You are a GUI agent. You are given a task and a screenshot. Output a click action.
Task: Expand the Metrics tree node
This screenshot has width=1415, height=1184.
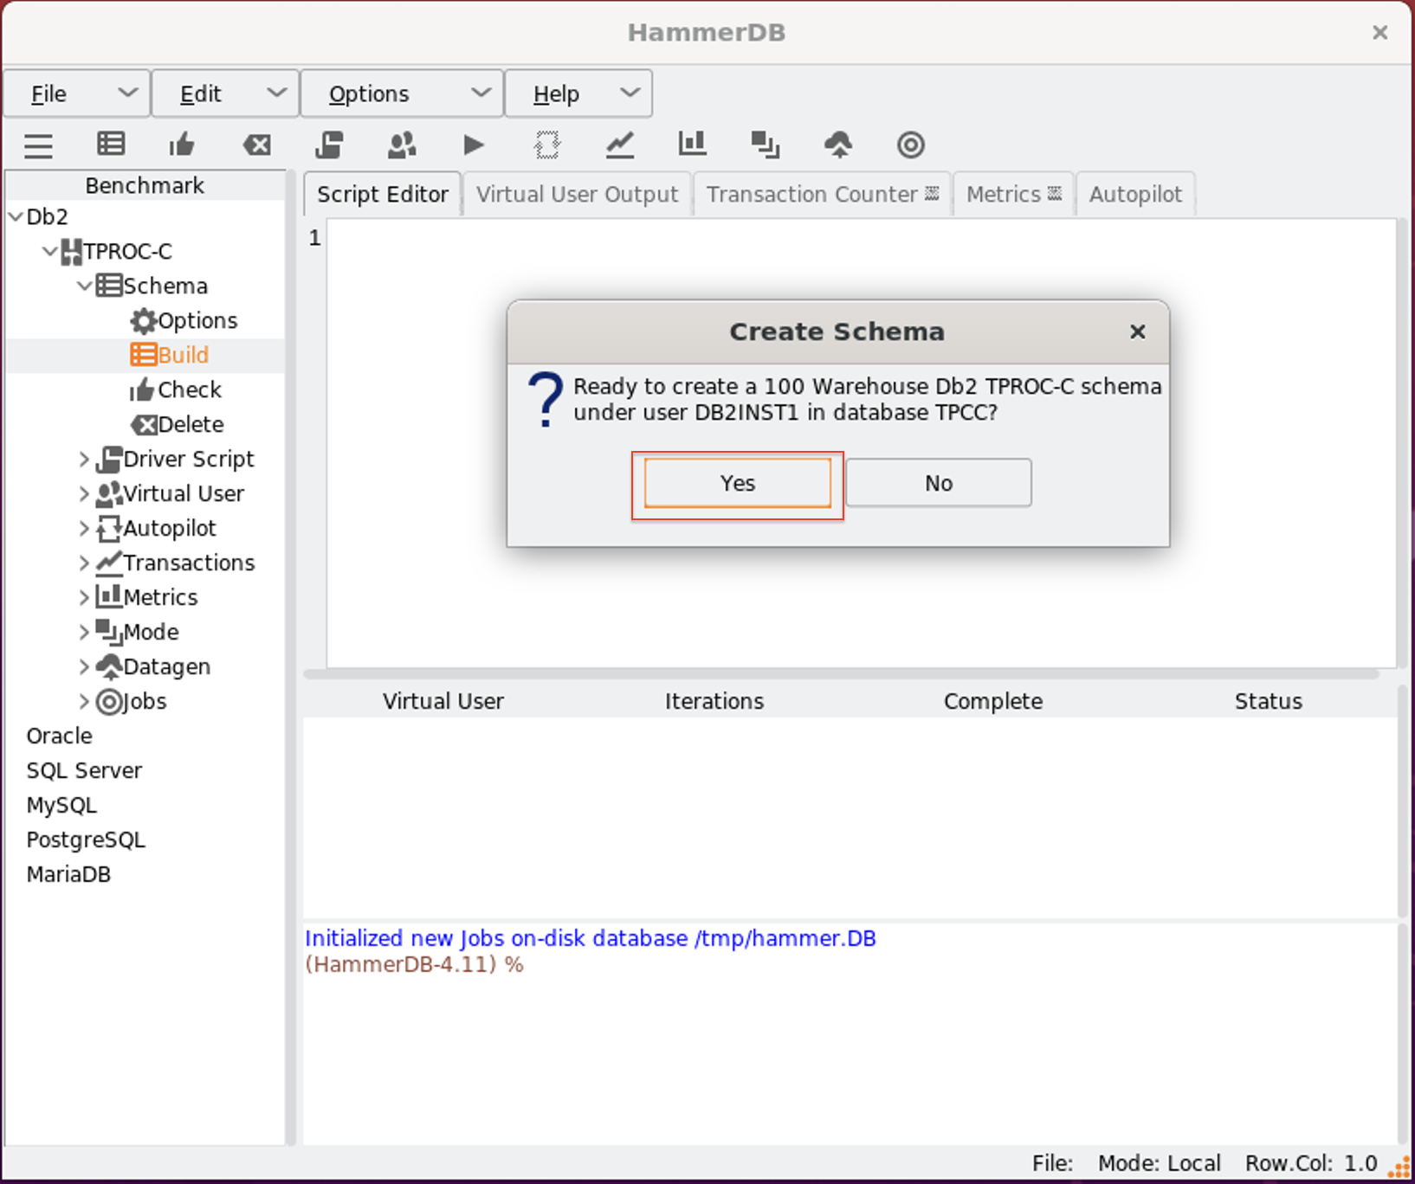pyautogui.click(x=85, y=597)
